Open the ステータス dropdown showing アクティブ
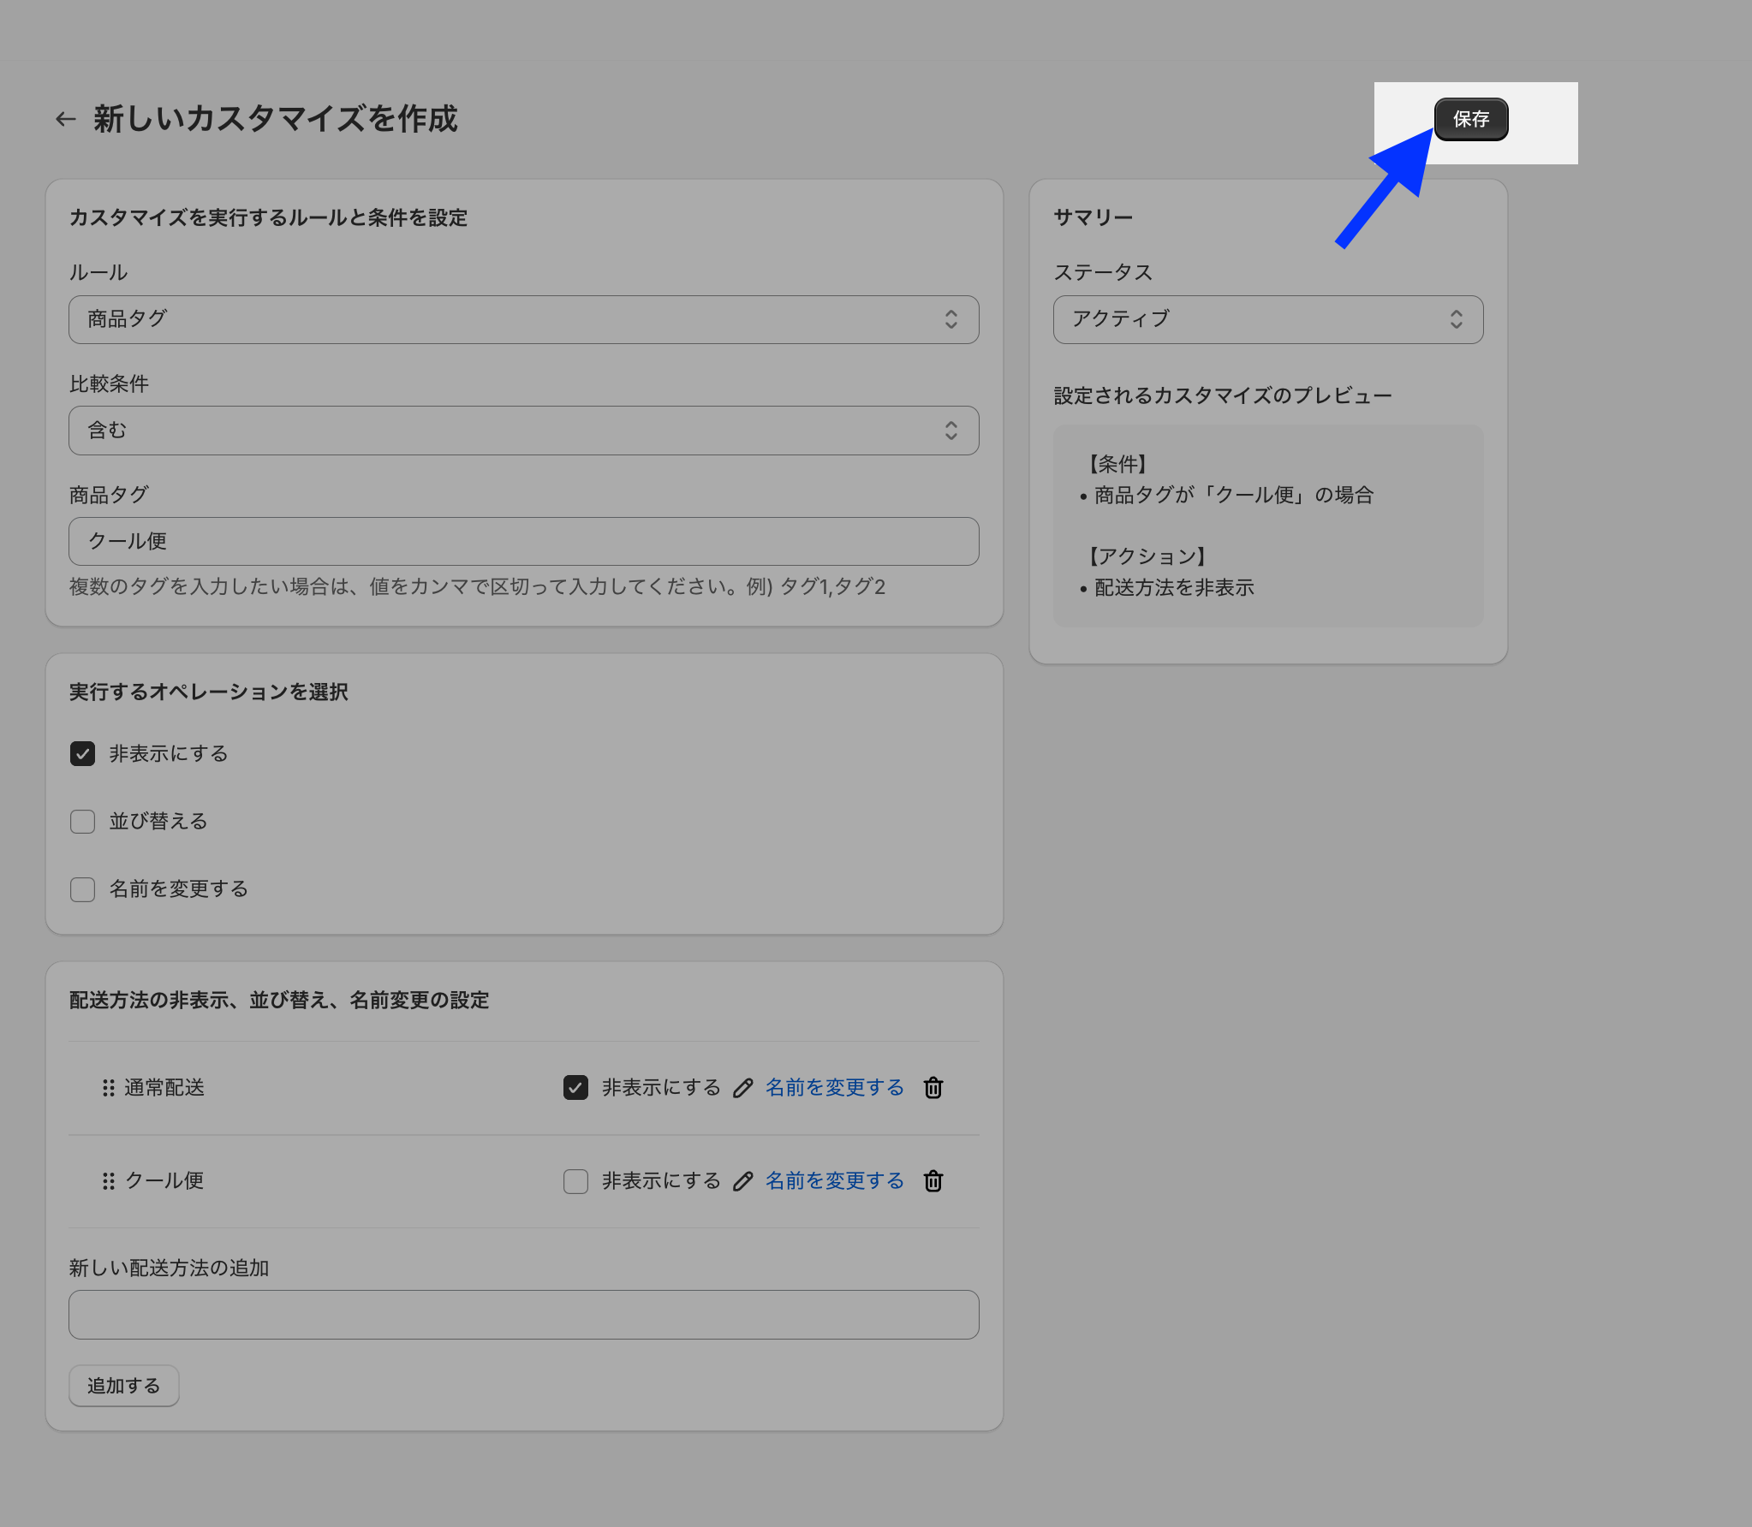This screenshot has width=1752, height=1527. pyautogui.click(x=1267, y=319)
